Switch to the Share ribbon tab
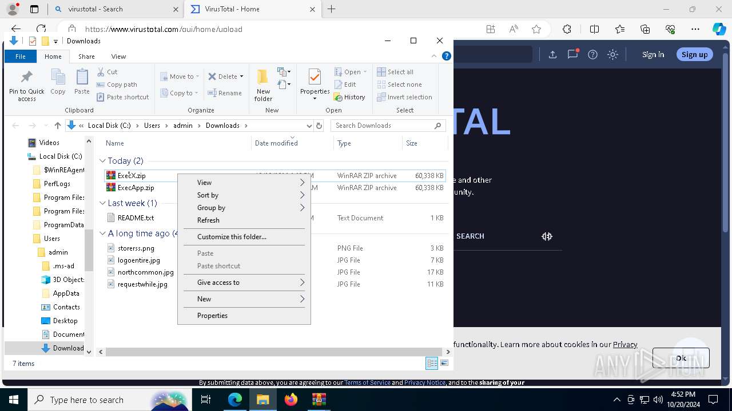Screen dimensions: 732x411 pos(86,57)
